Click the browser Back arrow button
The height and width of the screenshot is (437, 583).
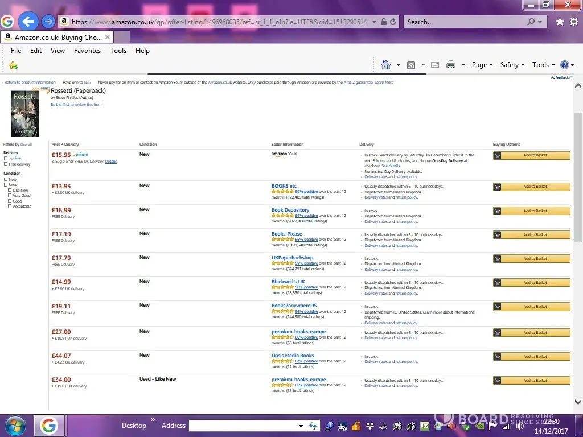(x=28, y=22)
